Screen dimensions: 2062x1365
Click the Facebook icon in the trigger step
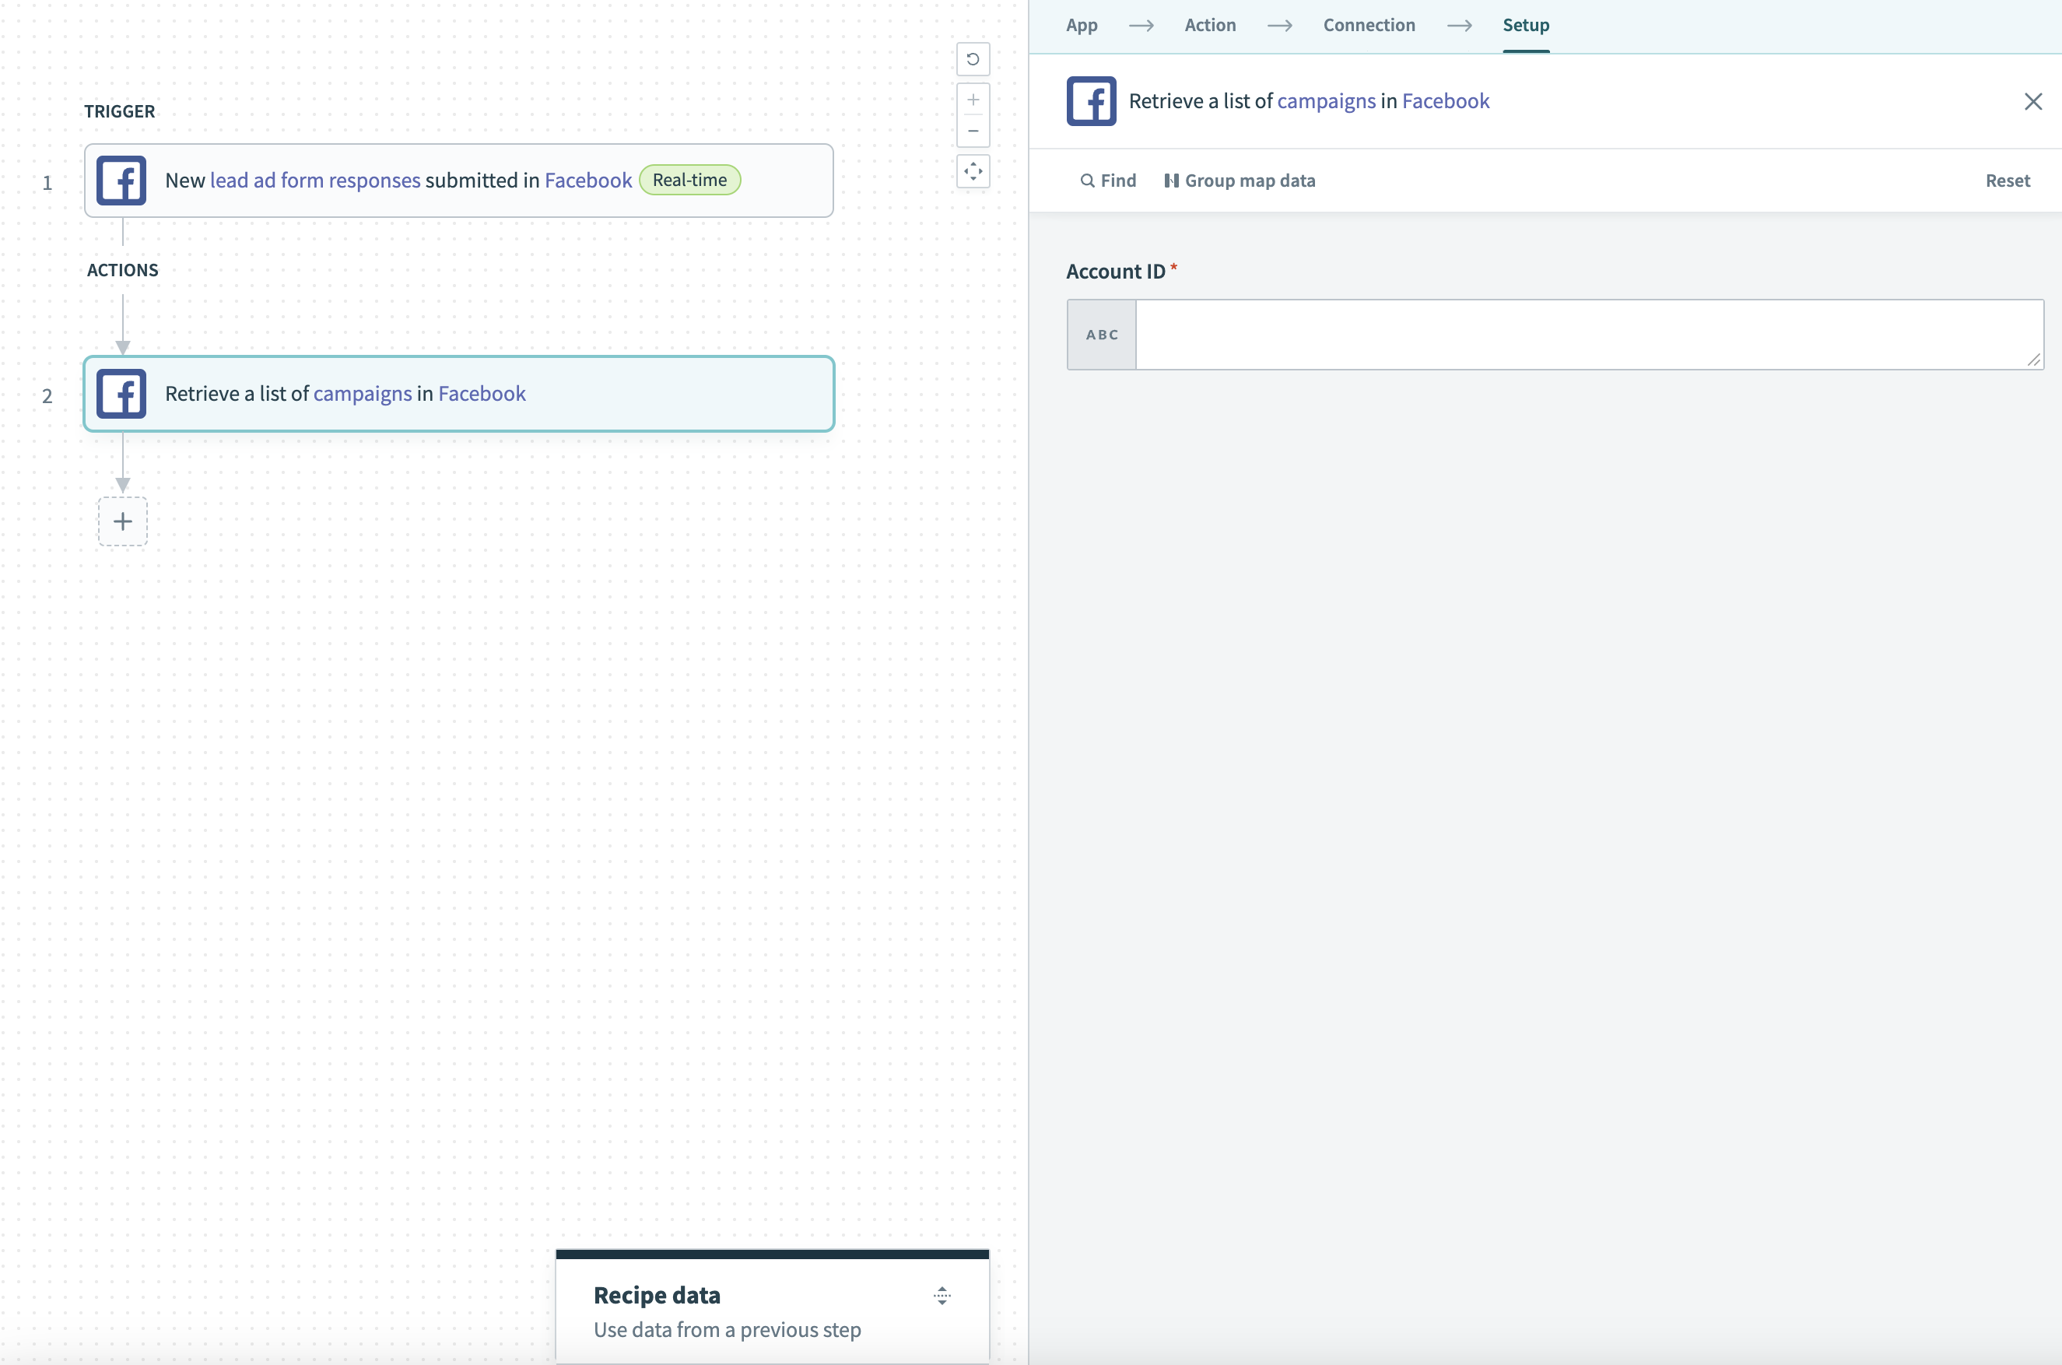(121, 181)
